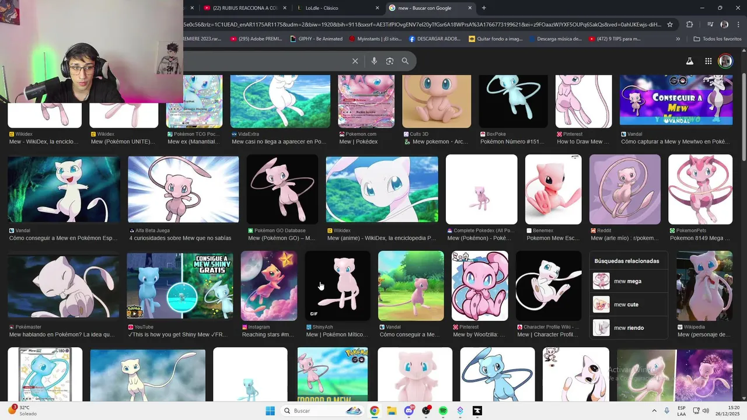The width and height of the screenshot is (747, 420).
Task: Open a new browser tab
Action: pos(484,8)
